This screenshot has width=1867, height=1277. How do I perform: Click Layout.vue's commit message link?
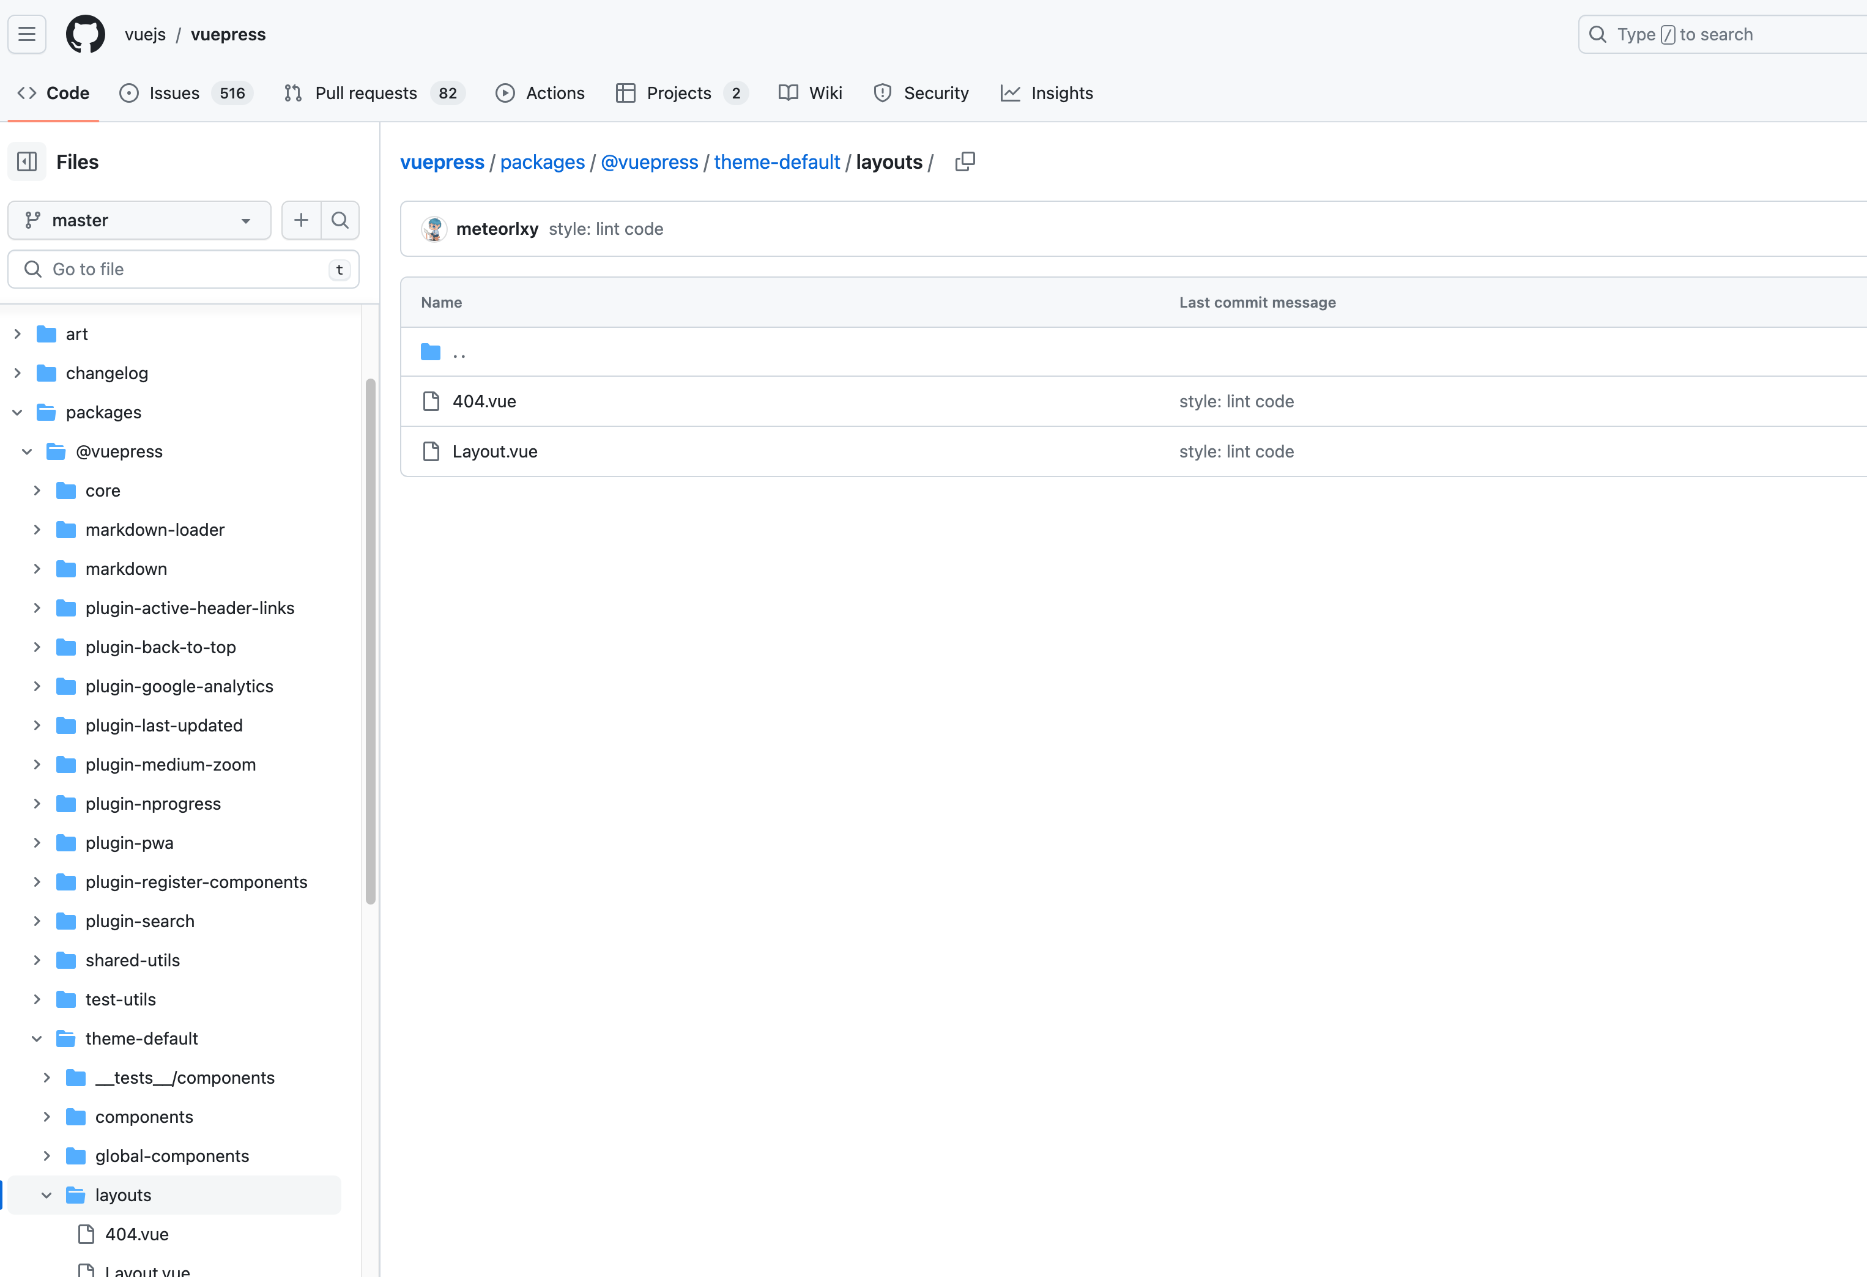click(1236, 451)
